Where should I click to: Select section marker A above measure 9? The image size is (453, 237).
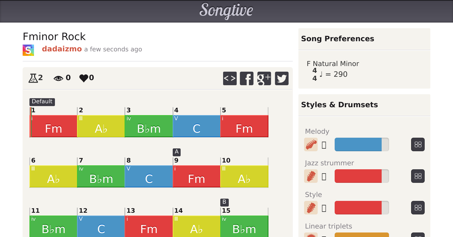click(x=177, y=152)
